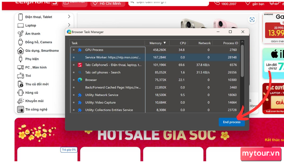Select Utility: Network Service task
284x164 pixels.
coord(155,95)
